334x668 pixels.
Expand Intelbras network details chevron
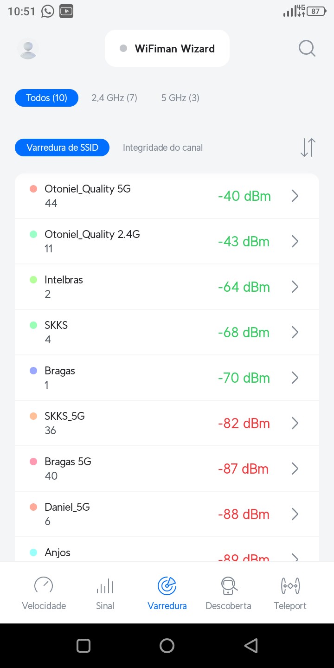[x=295, y=287]
